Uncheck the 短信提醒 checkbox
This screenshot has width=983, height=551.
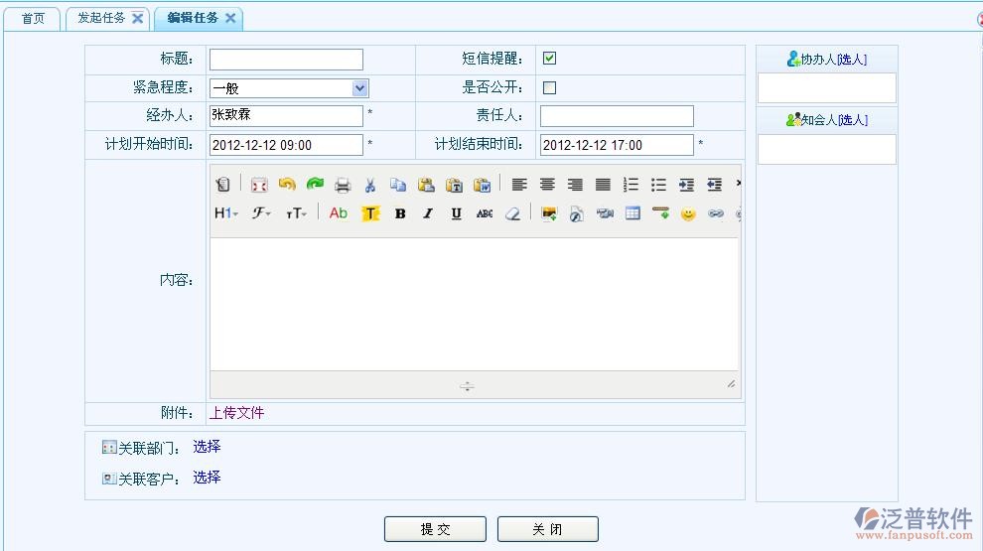[549, 59]
